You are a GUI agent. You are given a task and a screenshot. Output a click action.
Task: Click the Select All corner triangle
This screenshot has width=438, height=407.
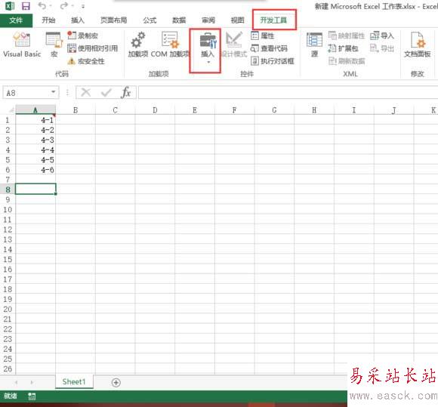[x=11, y=110]
